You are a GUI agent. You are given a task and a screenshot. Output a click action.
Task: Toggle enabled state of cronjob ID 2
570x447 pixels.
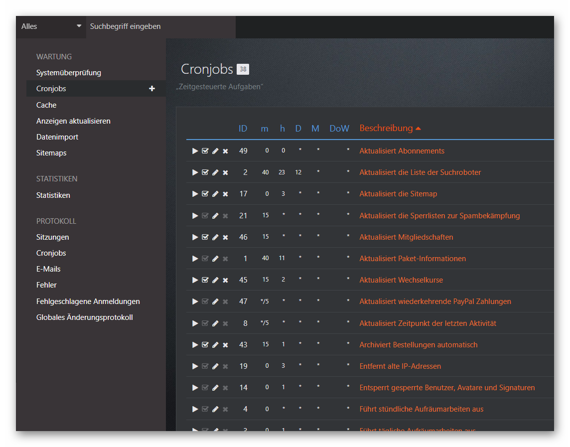205,172
